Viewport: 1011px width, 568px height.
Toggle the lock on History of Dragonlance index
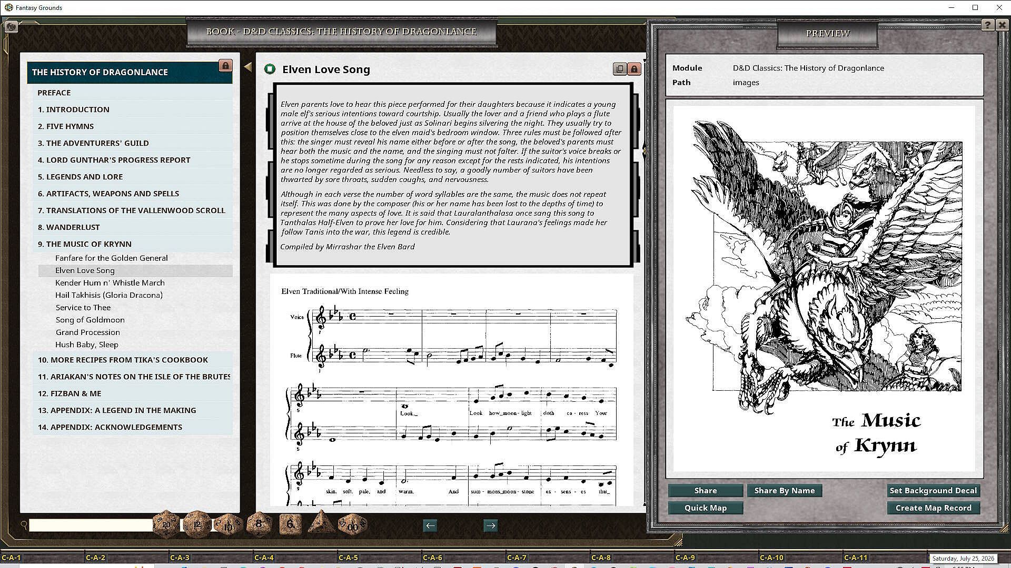pyautogui.click(x=225, y=66)
